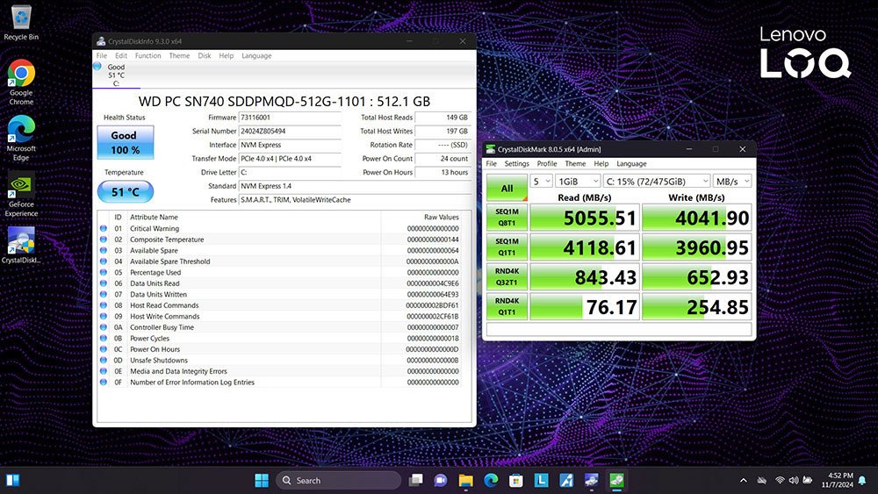878x494 pixels.
Task: Run all benchmarks with the All button
Action: click(507, 188)
